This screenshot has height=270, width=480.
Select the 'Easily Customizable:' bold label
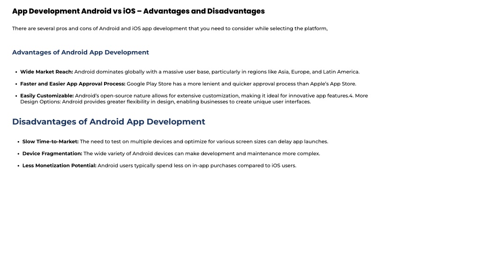47,96
